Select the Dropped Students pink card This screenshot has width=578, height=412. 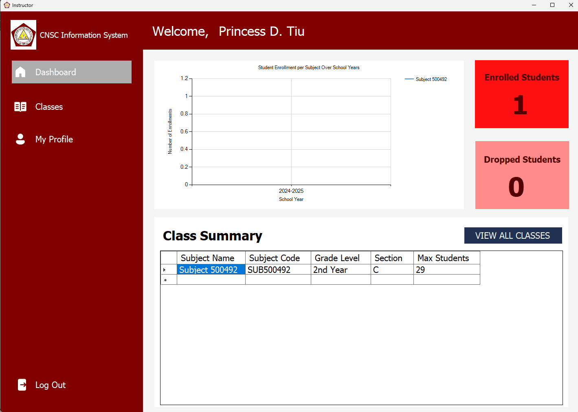pos(522,175)
